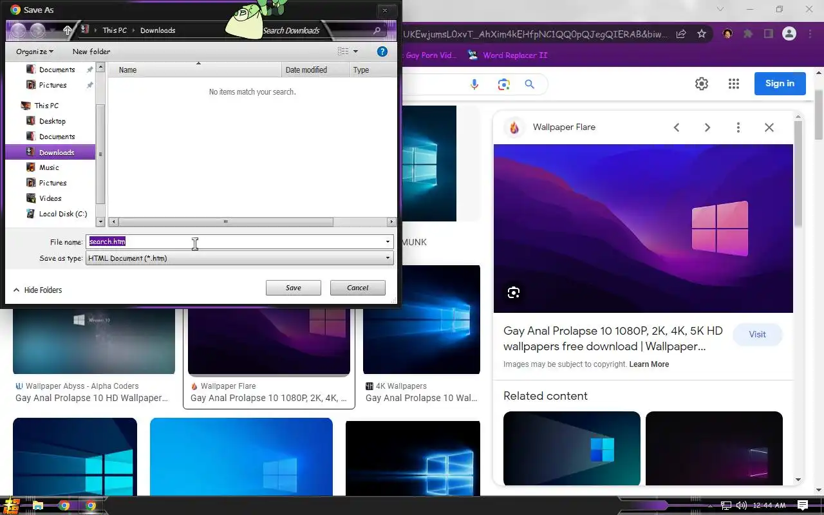The height and width of the screenshot is (515, 824).
Task: Sort files by Type column
Action: tap(373, 70)
